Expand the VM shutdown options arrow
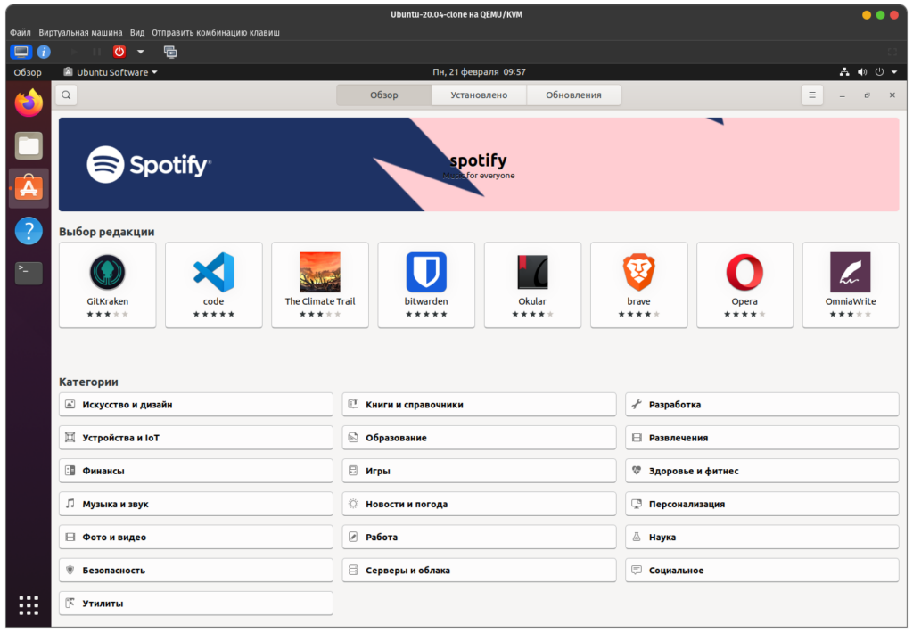 click(140, 52)
